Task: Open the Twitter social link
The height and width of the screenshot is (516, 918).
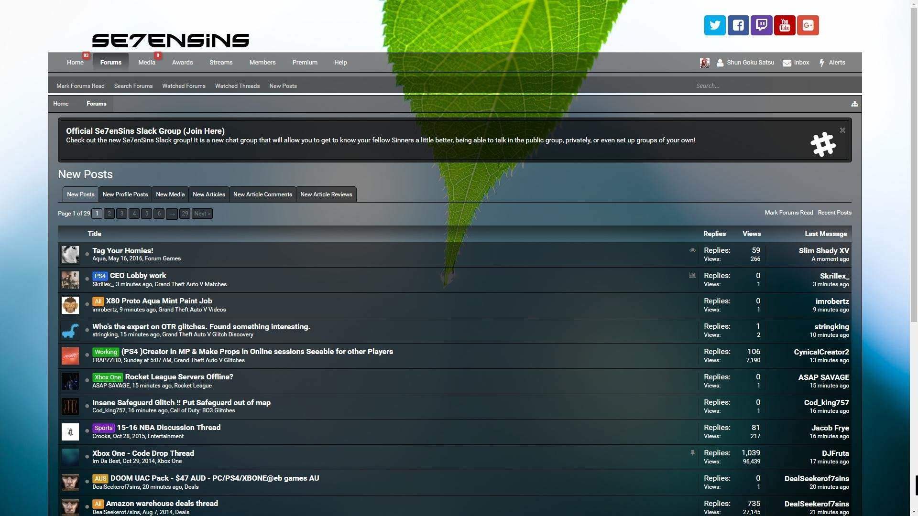Action: pos(715,25)
